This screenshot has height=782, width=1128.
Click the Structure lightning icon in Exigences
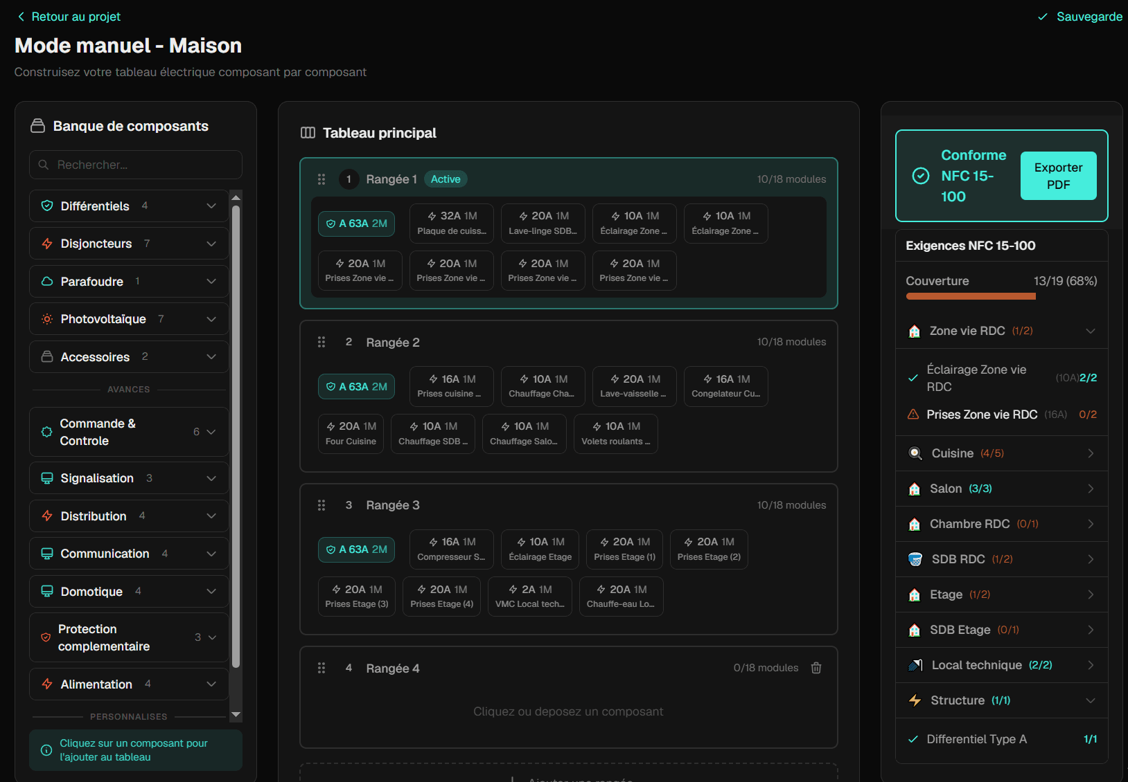(x=915, y=700)
